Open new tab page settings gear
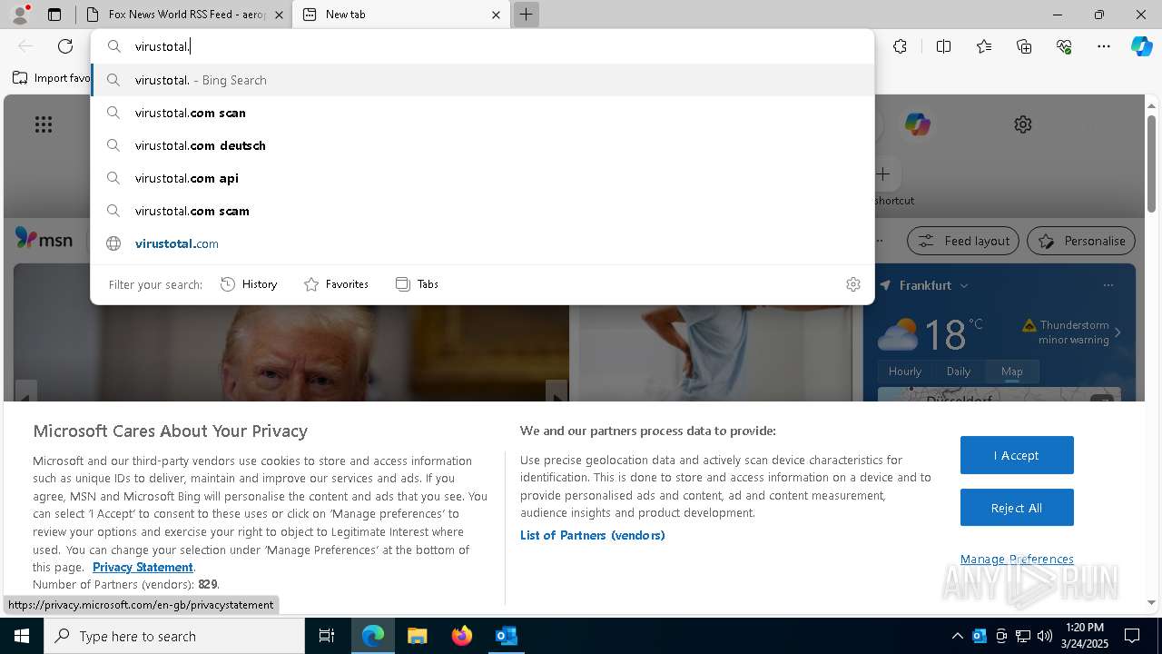The image size is (1162, 654). tap(1023, 124)
